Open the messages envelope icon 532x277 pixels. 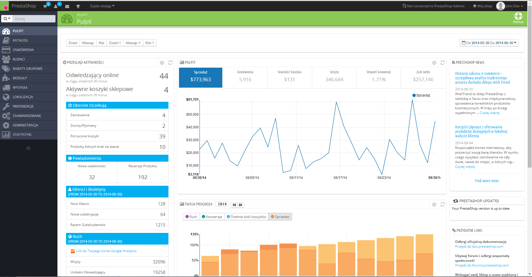click(x=67, y=6)
